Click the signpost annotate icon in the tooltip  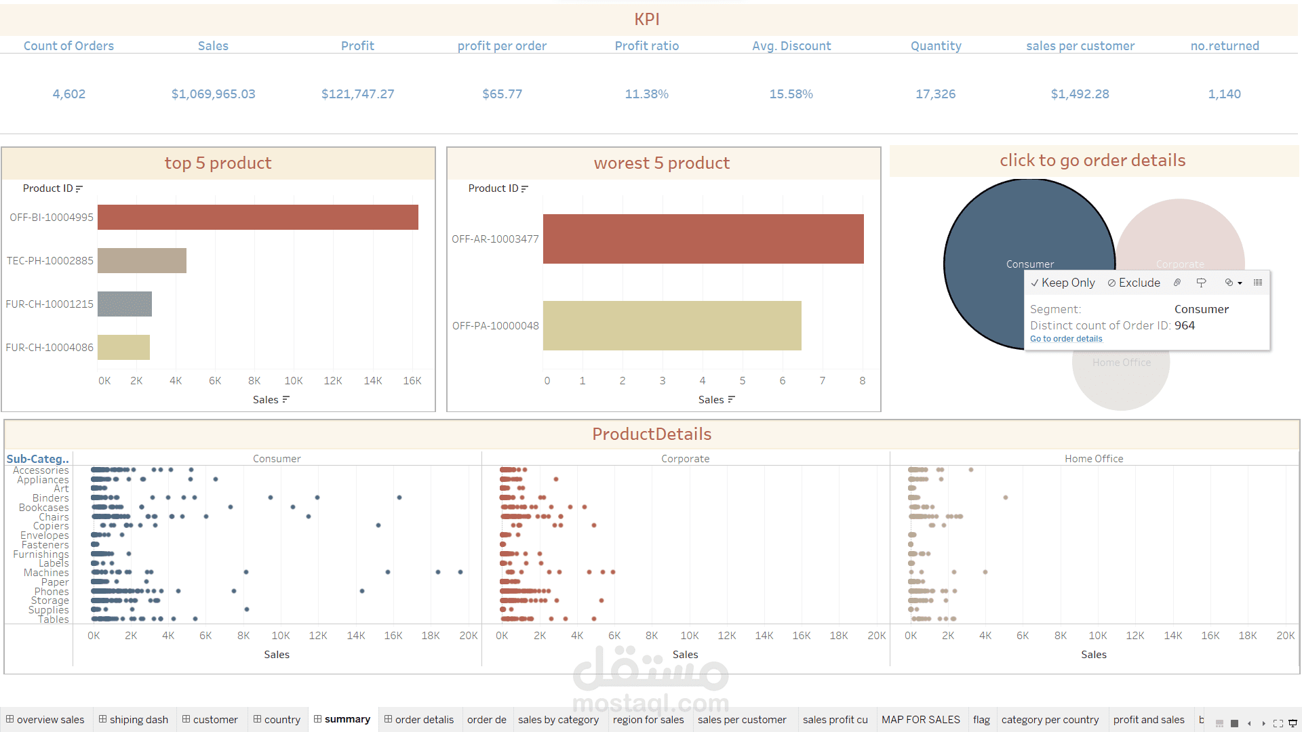coord(1201,283)
